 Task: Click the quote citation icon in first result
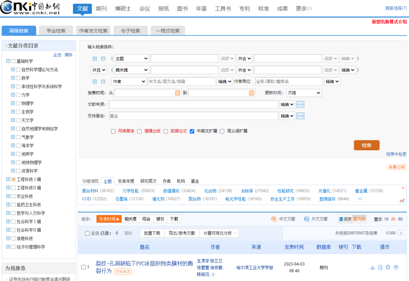click(396, 267)
